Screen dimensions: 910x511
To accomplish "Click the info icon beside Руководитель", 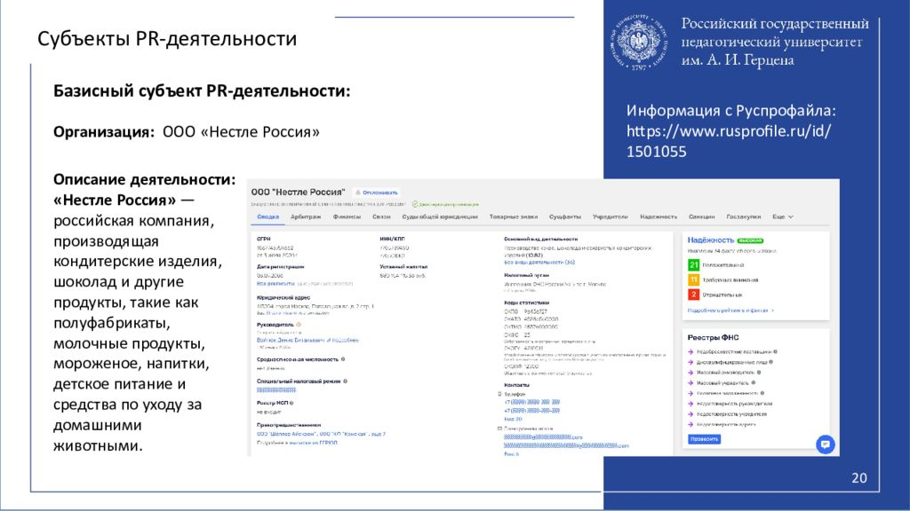I will (299, 325).
